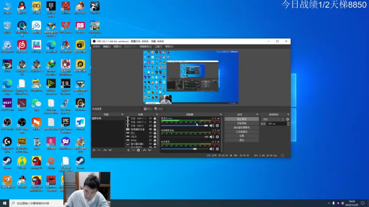Toggle visibility of 显示器采集2 source

[150, 144]
